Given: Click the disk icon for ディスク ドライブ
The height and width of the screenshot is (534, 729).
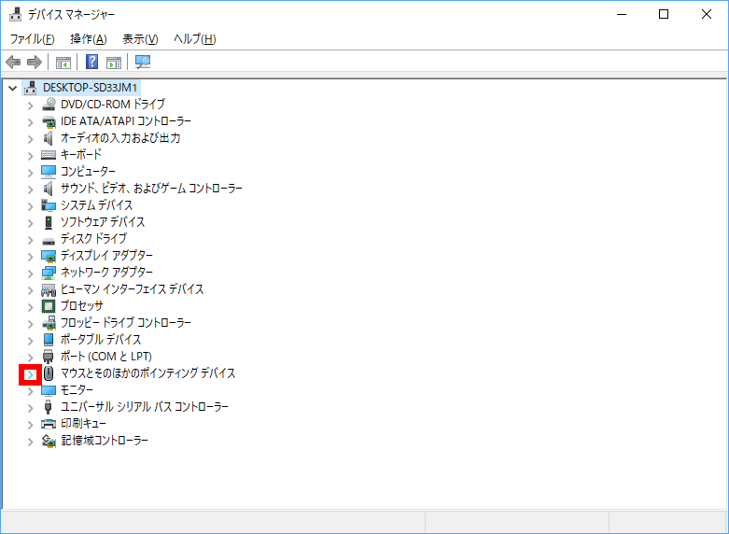Looking at the screenshot, I should (49, 241).
